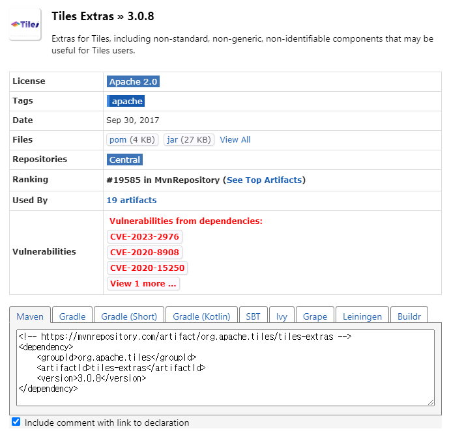The height and width of the screenshot is (431, 449).
Task: Click the Tiles Extras » 3.0.8 heading
Action: coord(103,16)
